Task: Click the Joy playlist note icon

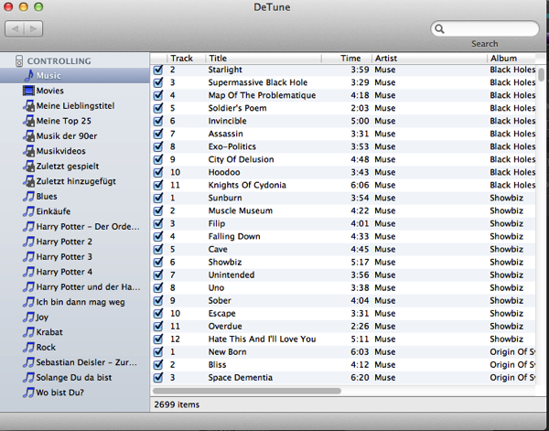Action: pos(28,317)
